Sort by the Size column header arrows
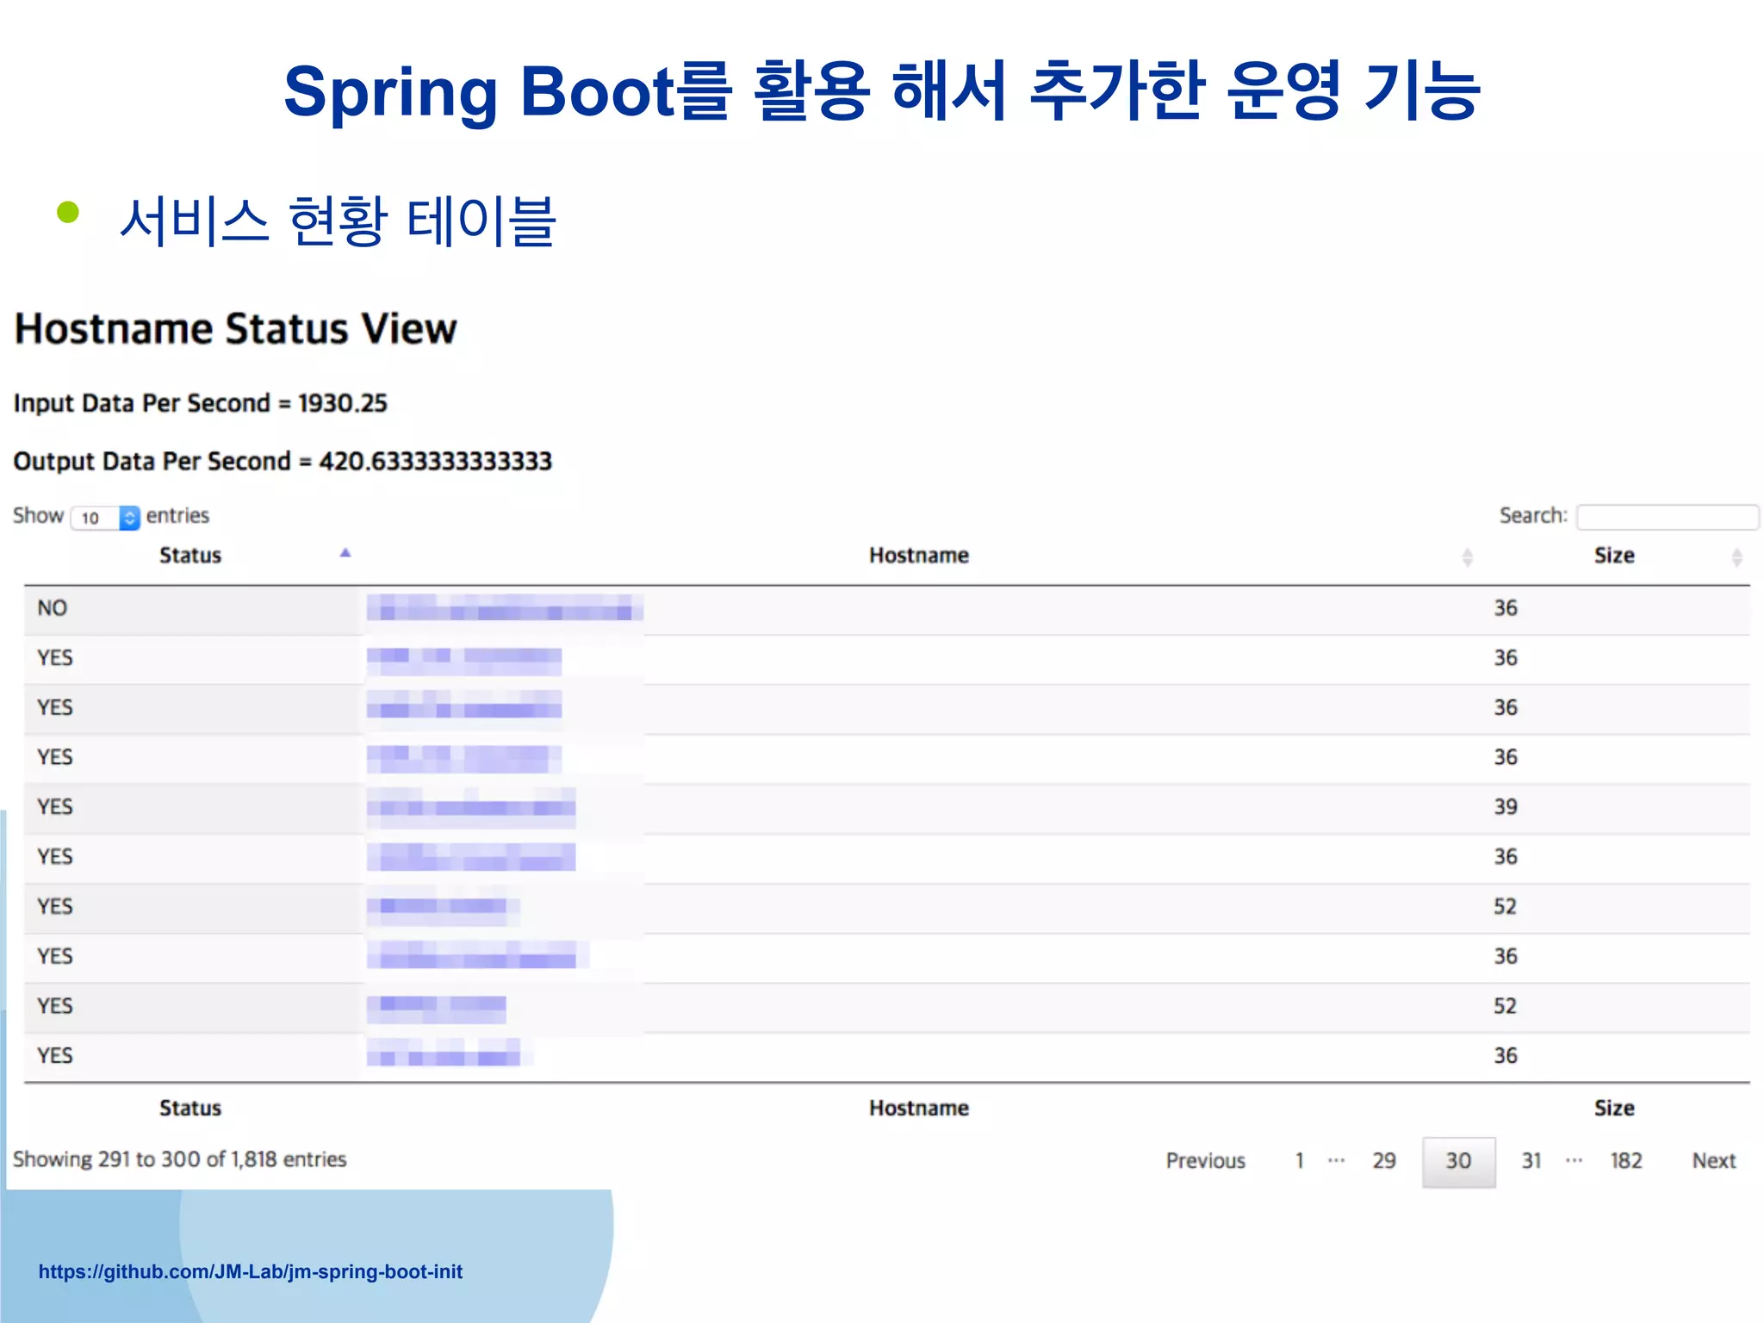Viewport: 1764px width, 1323px height. pyautogui.click(x=1736, y=557)
